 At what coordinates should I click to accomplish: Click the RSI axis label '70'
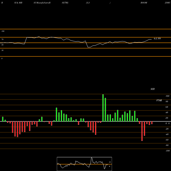pyautogui.click(x=2, y=39)
